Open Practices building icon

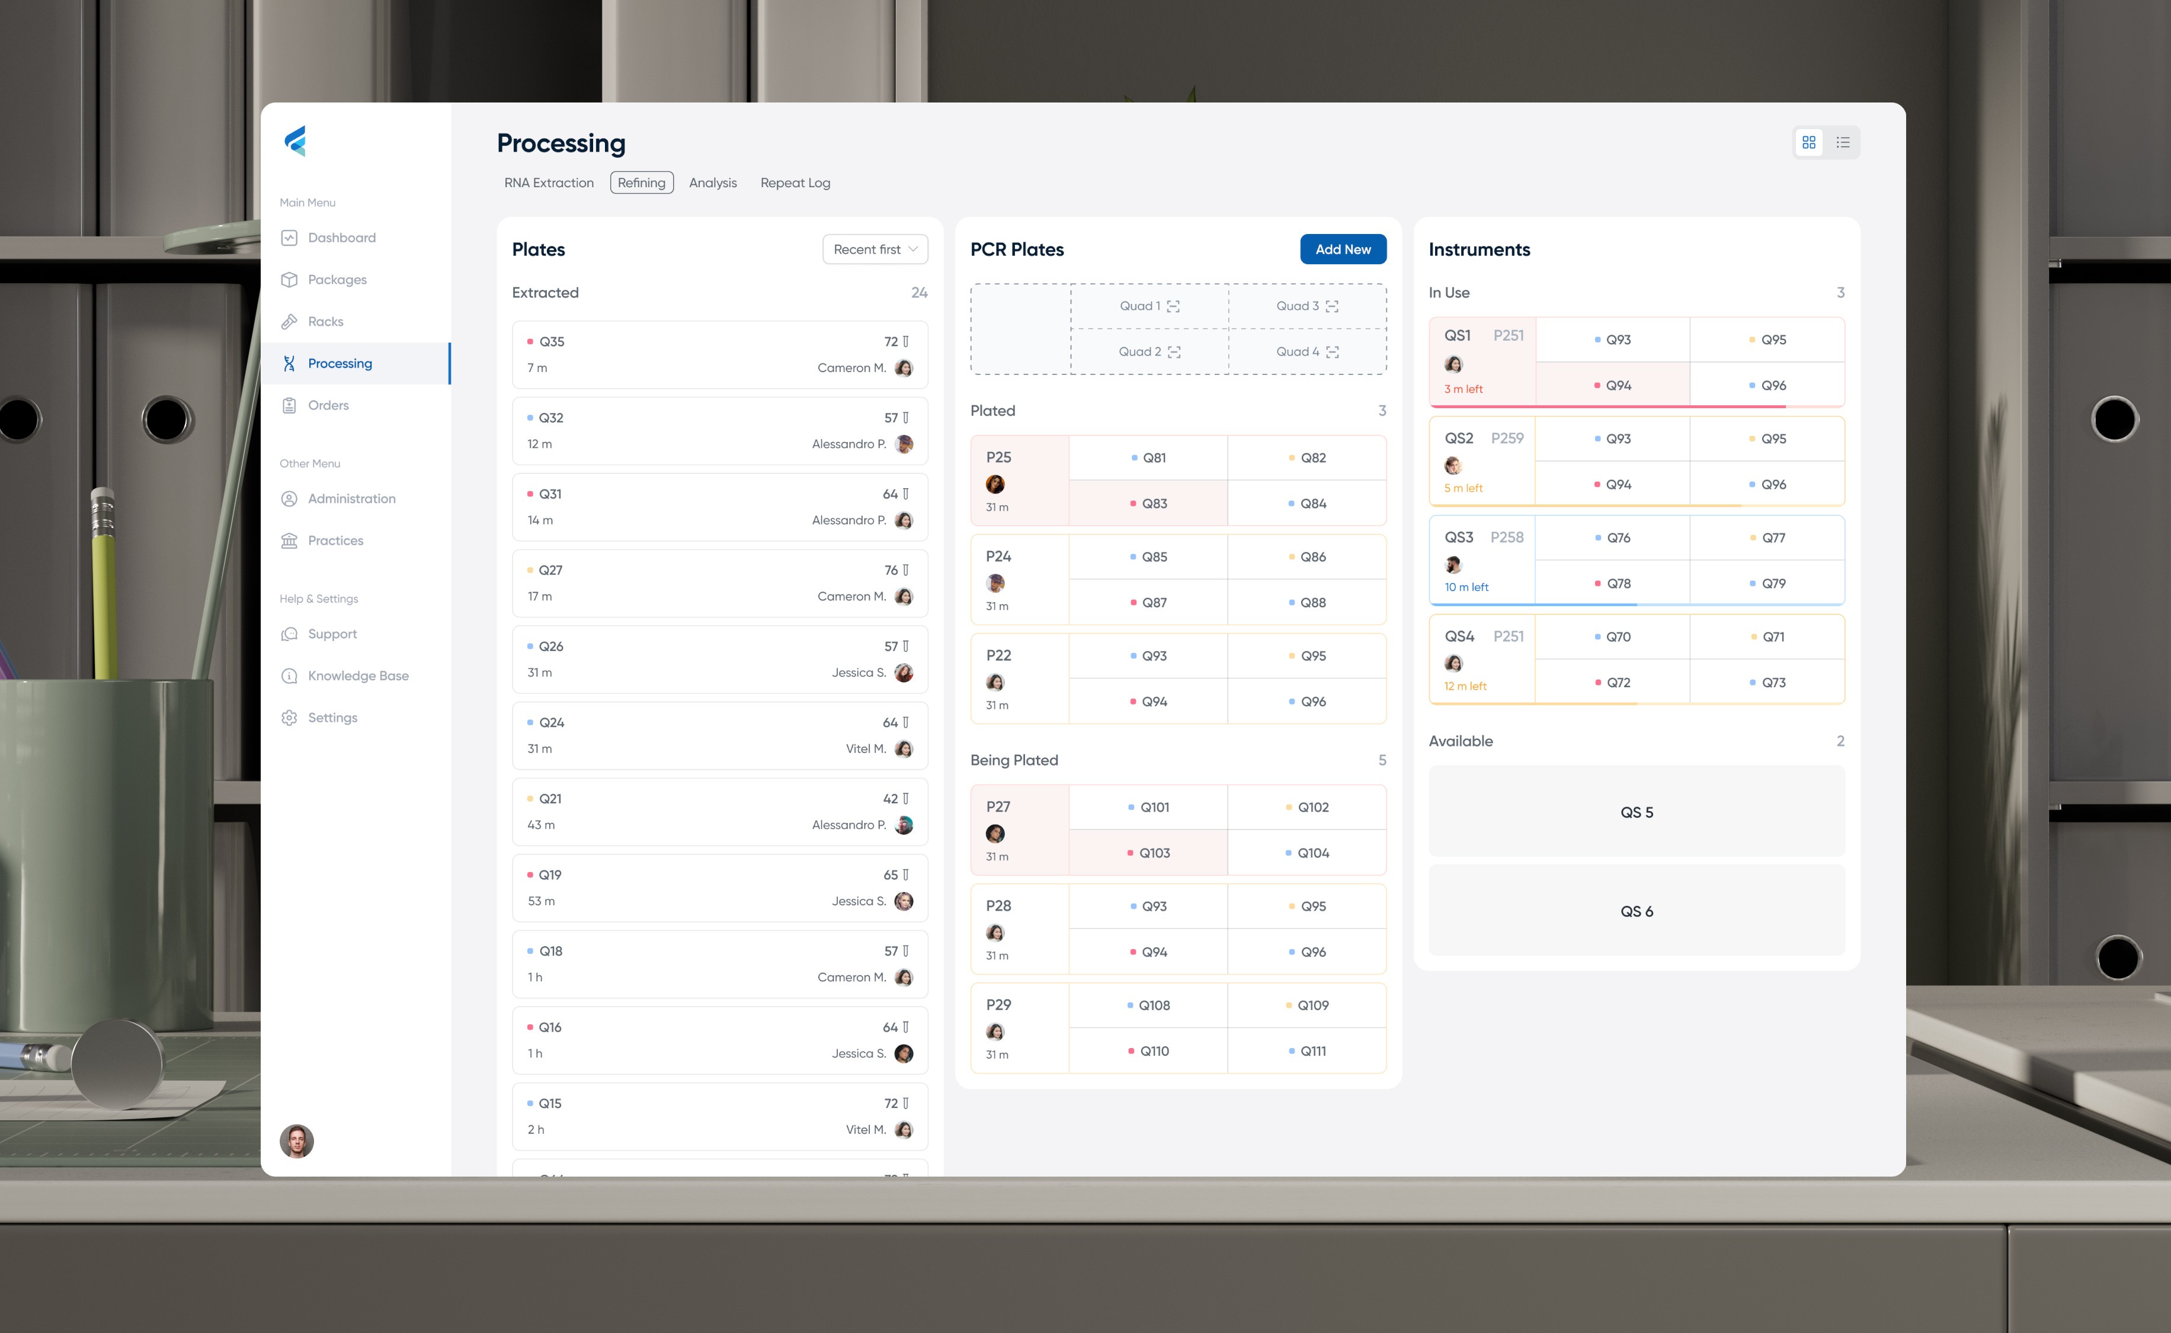[x=289, y=540]
